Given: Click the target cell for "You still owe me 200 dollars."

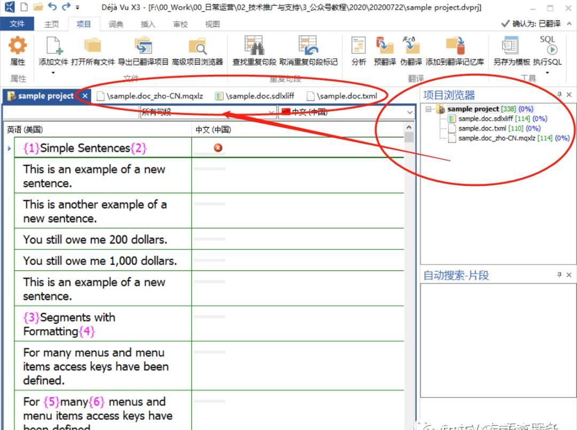Looking at the screenshot, I should [x=298, y=239].
